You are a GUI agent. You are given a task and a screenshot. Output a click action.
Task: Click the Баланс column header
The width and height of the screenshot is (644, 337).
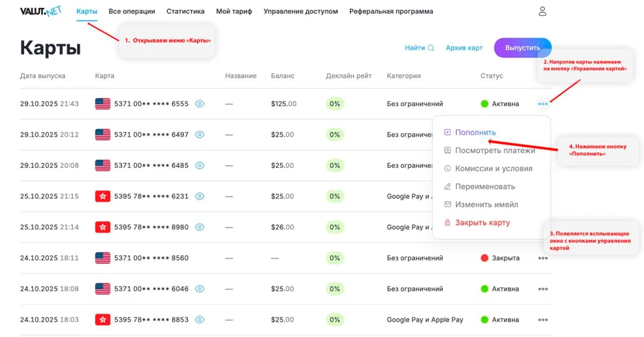[x=283, y=76]
